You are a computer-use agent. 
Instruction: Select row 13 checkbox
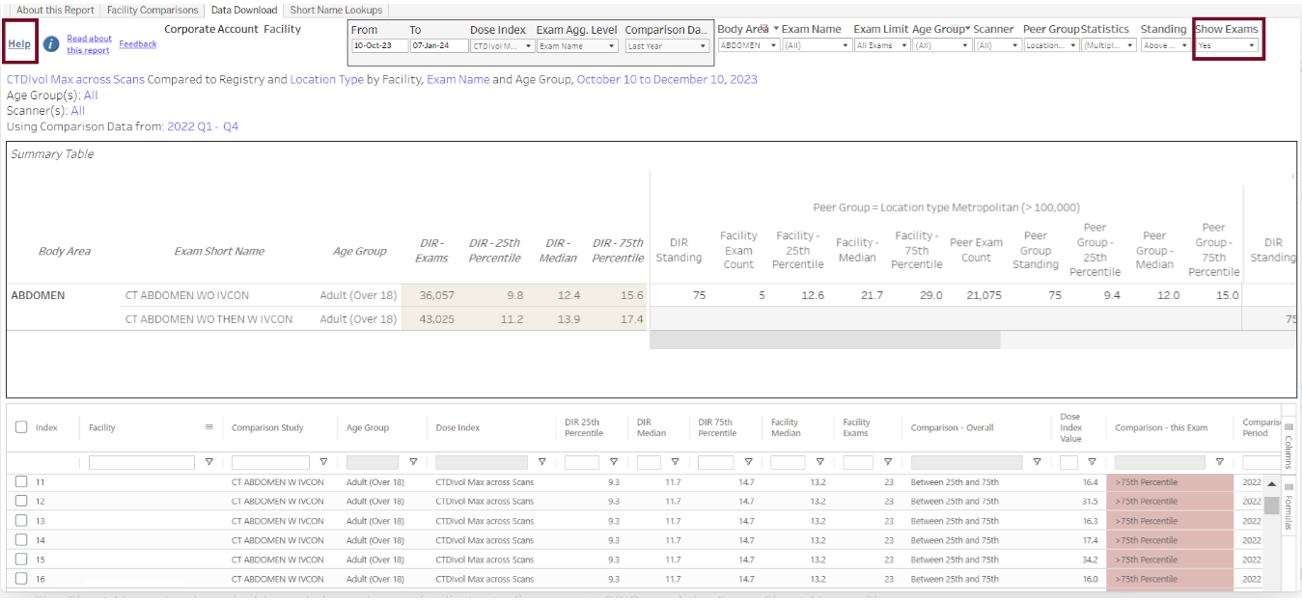click(x=21, y=521)
